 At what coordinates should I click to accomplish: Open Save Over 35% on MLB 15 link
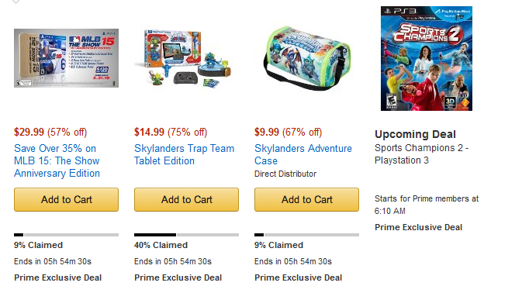tap(57, 160)
